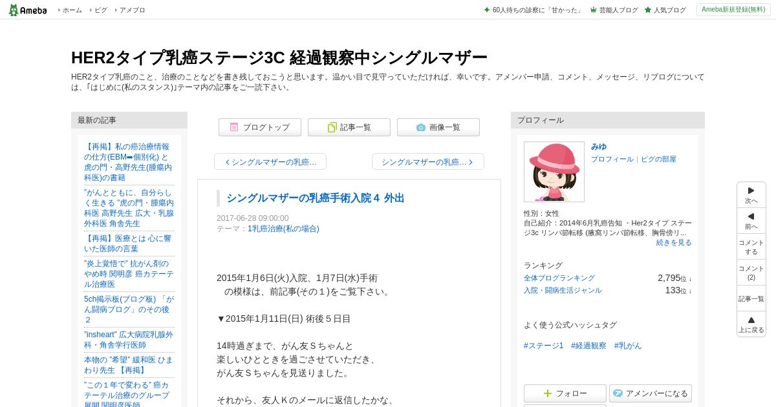
Task: Open 本物の "希望" 緩和医 ひまわり先生 article
Action: 129,365
